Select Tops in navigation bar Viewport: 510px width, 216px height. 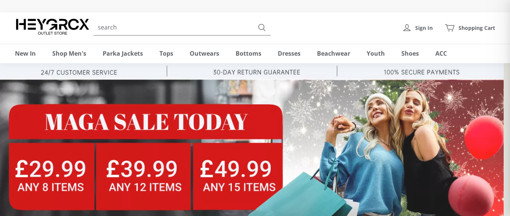coord(166,53)
